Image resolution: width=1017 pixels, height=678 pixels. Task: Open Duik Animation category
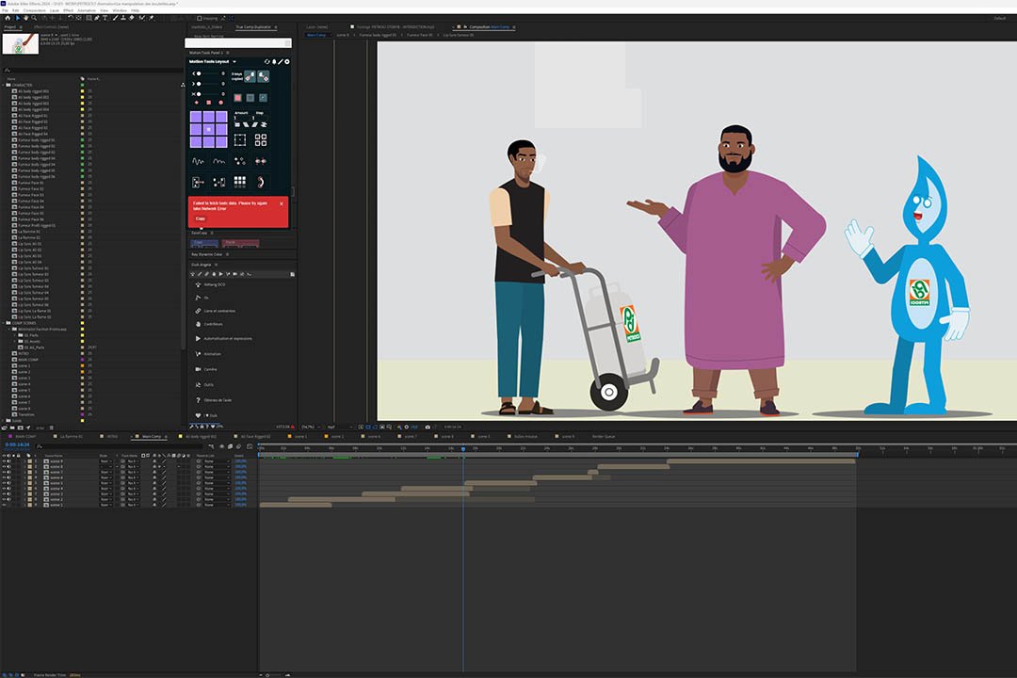pyautogui.click(x=212, y=354)
